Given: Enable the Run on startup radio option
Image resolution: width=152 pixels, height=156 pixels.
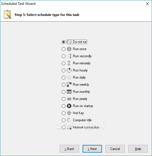Looking at the screenshot, I should [63, 106].
